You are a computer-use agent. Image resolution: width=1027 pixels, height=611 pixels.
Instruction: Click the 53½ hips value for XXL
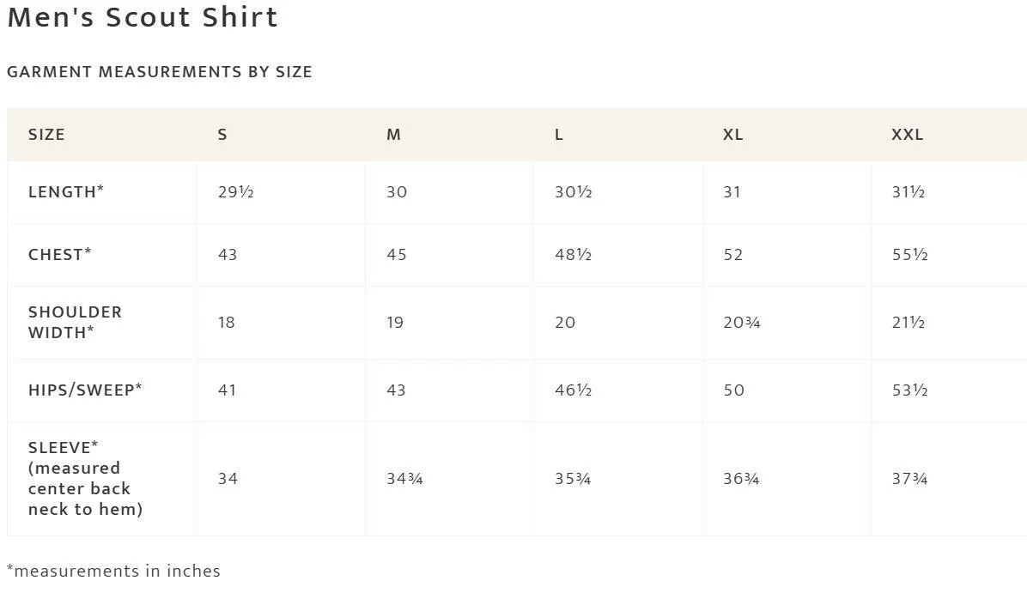point(909,390)
